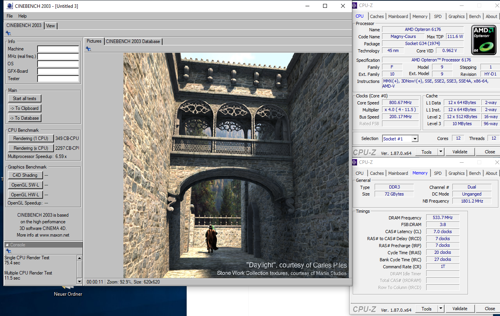The width and height of the screenshot is (500, 316).
Task: Click the To Database button
Action: [25, 118]
